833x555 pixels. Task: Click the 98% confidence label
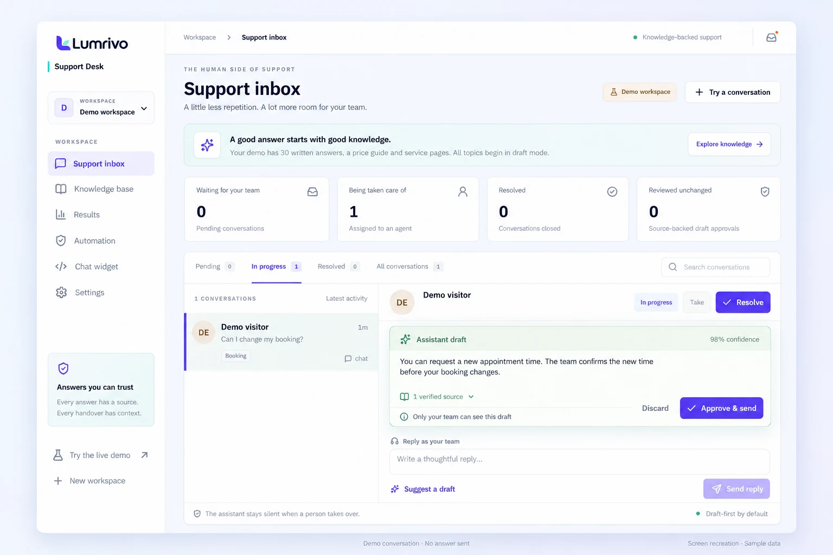coord(734,339)
